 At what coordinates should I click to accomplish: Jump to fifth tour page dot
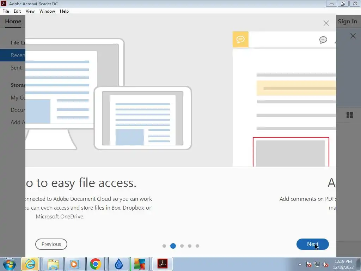197,246
